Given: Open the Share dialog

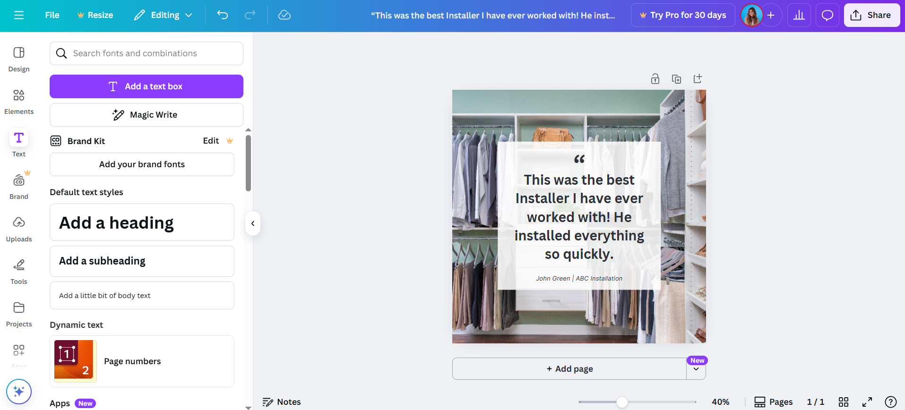Looking at the screenshot, I should pos(872,15).
